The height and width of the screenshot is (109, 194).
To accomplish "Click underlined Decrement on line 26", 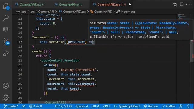I will point(86,84).
